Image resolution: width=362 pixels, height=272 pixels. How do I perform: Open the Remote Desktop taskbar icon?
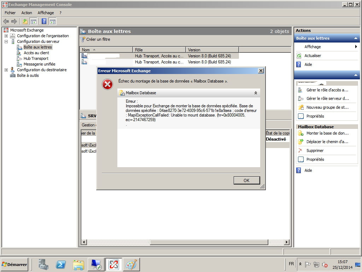coord(96,264)
